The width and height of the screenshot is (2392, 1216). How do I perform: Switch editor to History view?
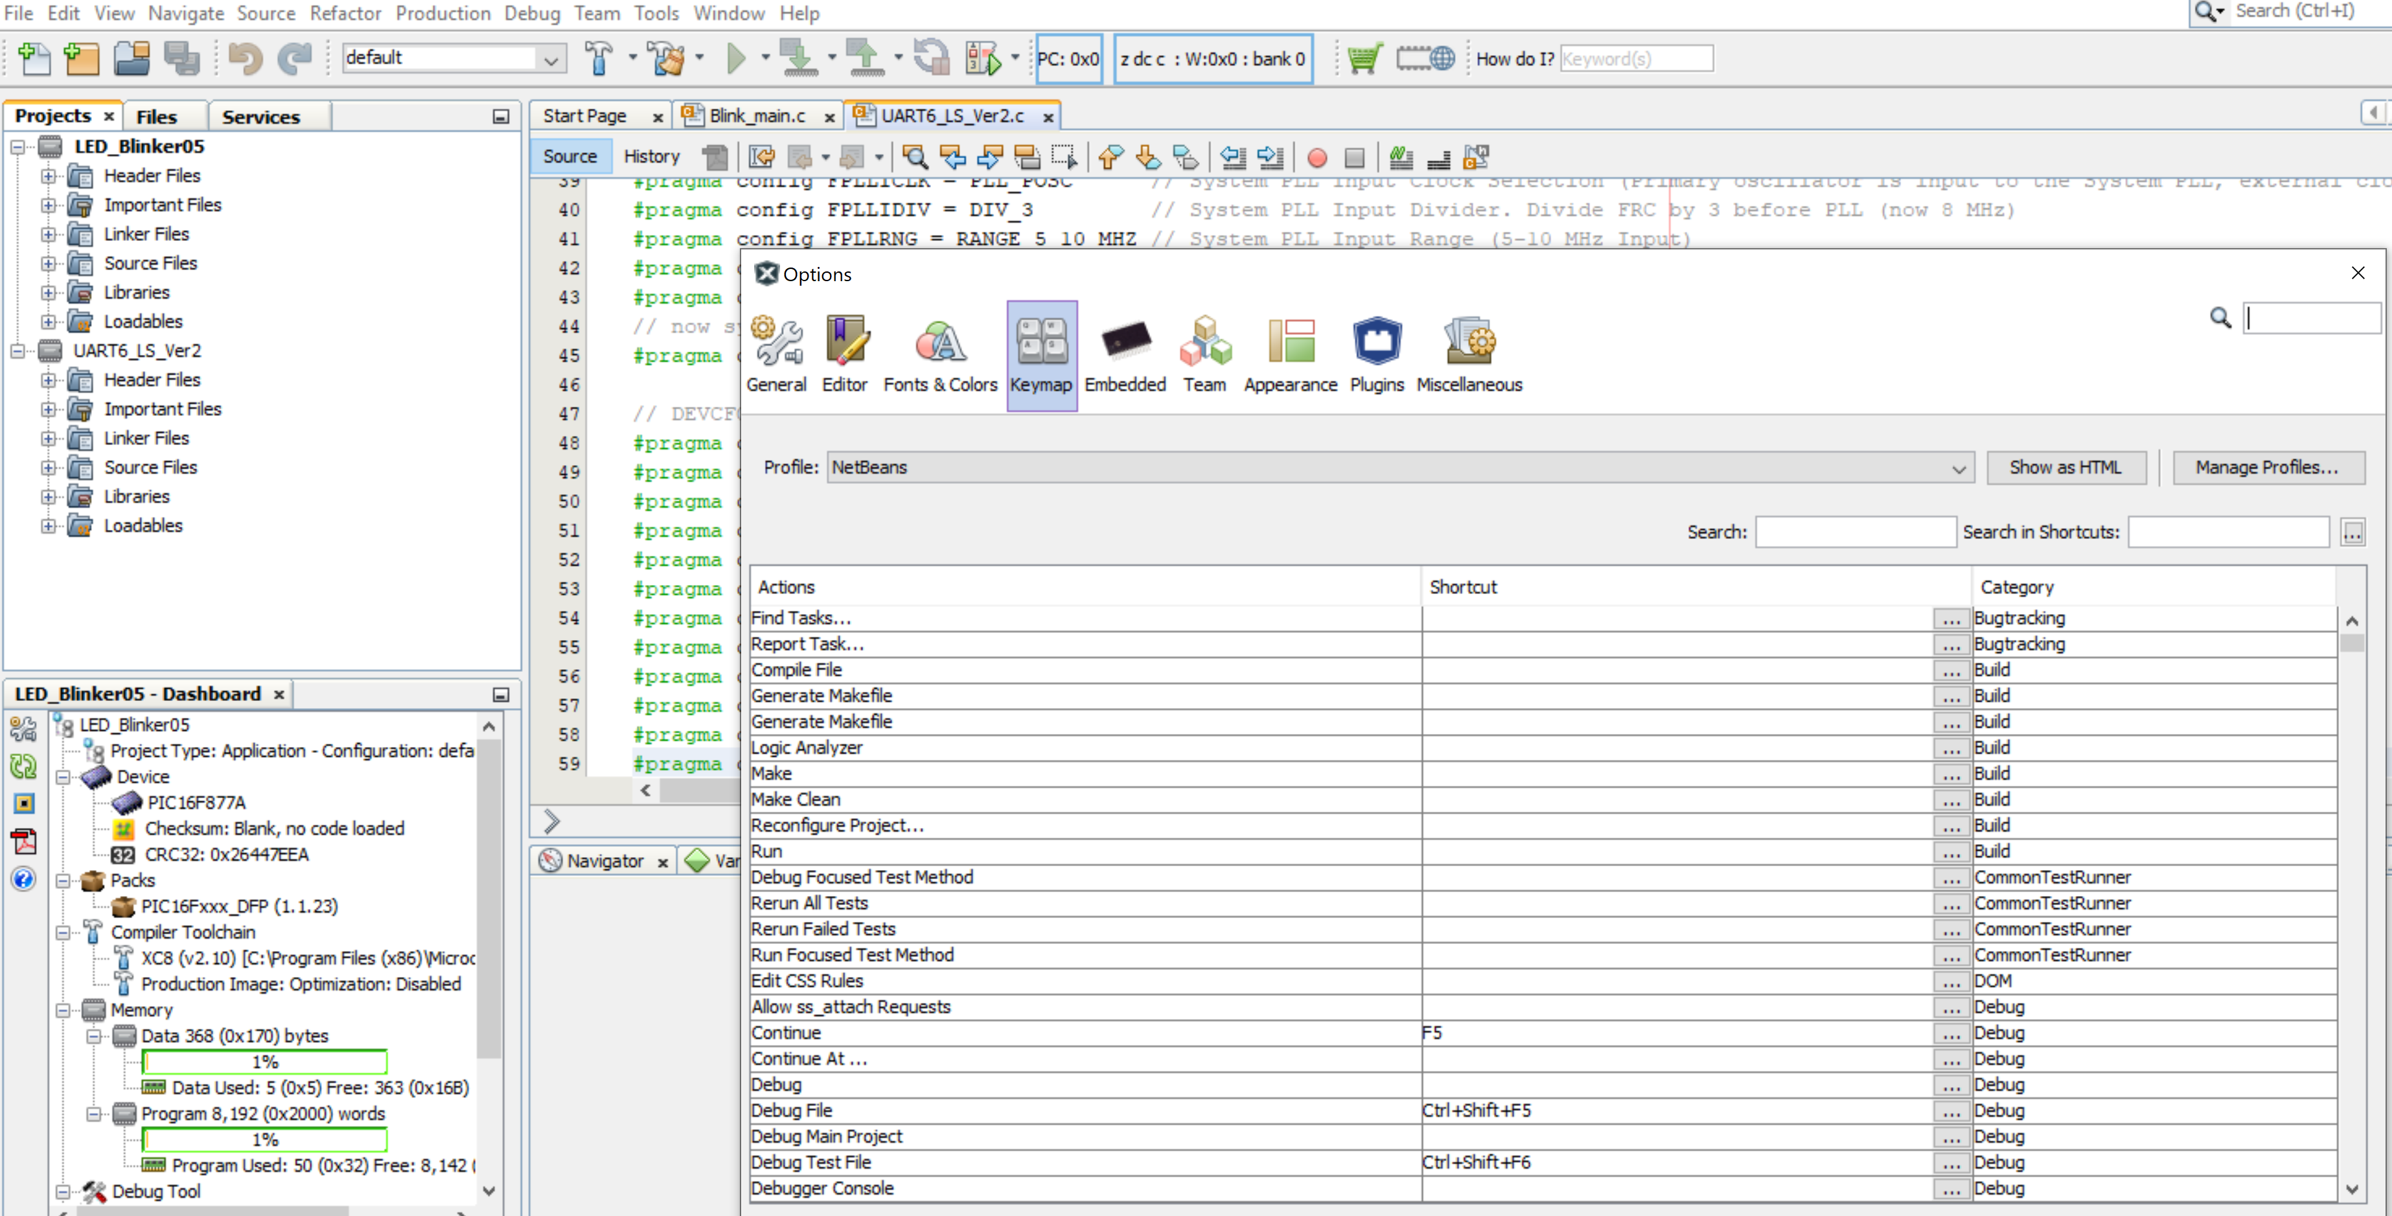coord(651,156)
